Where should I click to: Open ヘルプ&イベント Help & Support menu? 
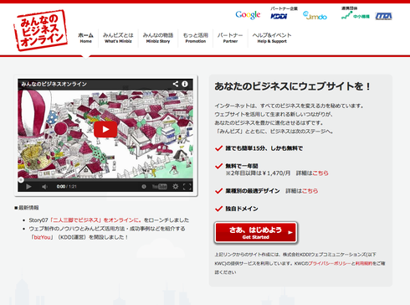[272, 38]
